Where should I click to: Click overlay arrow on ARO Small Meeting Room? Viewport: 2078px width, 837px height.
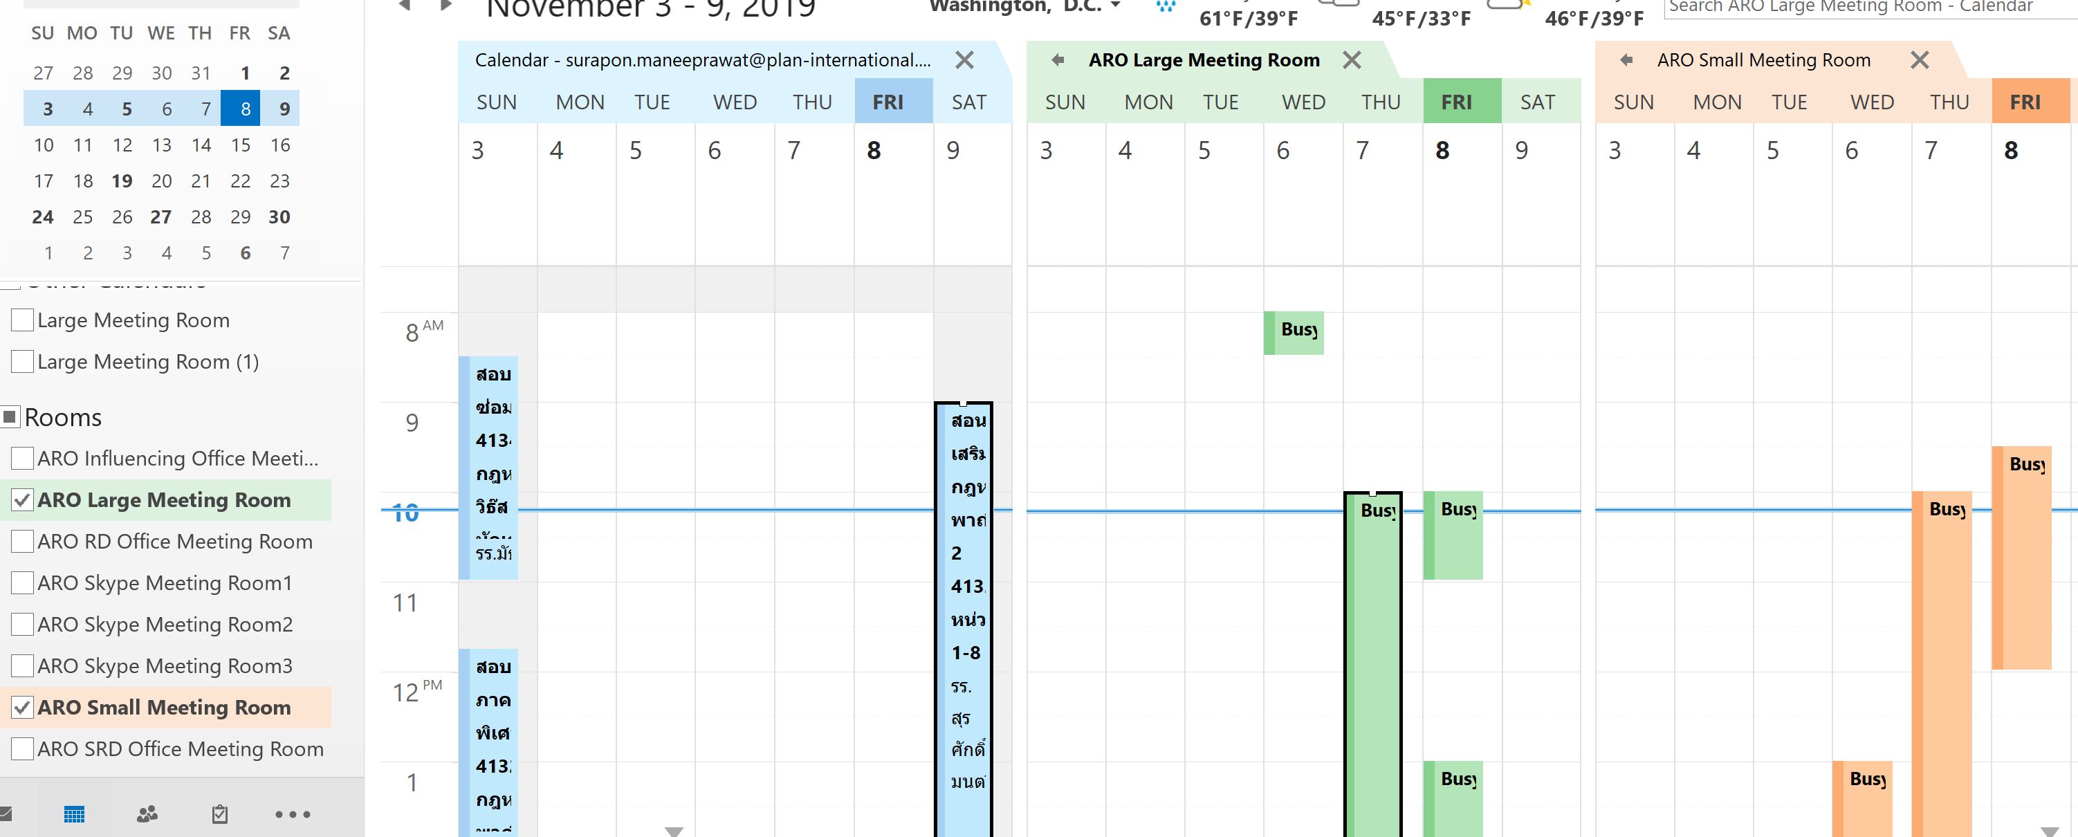coord(1626,59)
